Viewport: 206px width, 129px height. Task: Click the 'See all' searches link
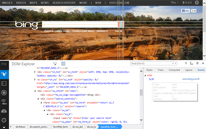118,31
